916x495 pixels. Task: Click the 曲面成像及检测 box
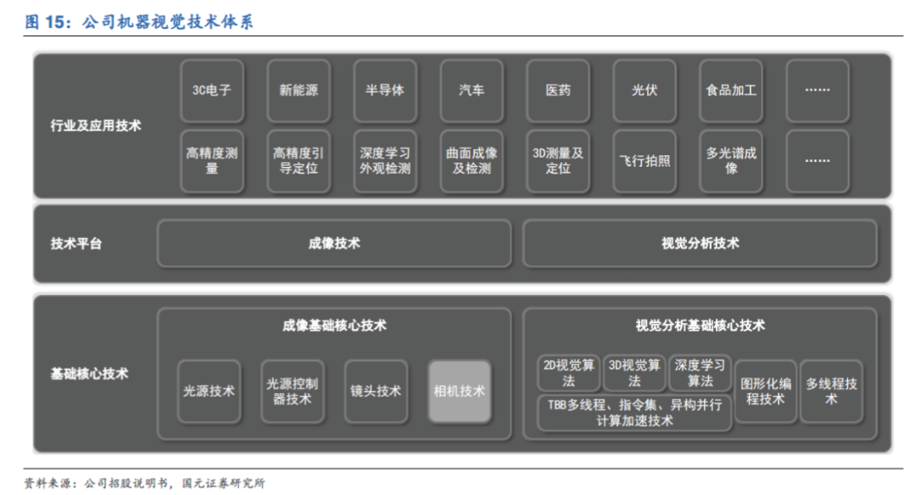click(x=472, y=161)
